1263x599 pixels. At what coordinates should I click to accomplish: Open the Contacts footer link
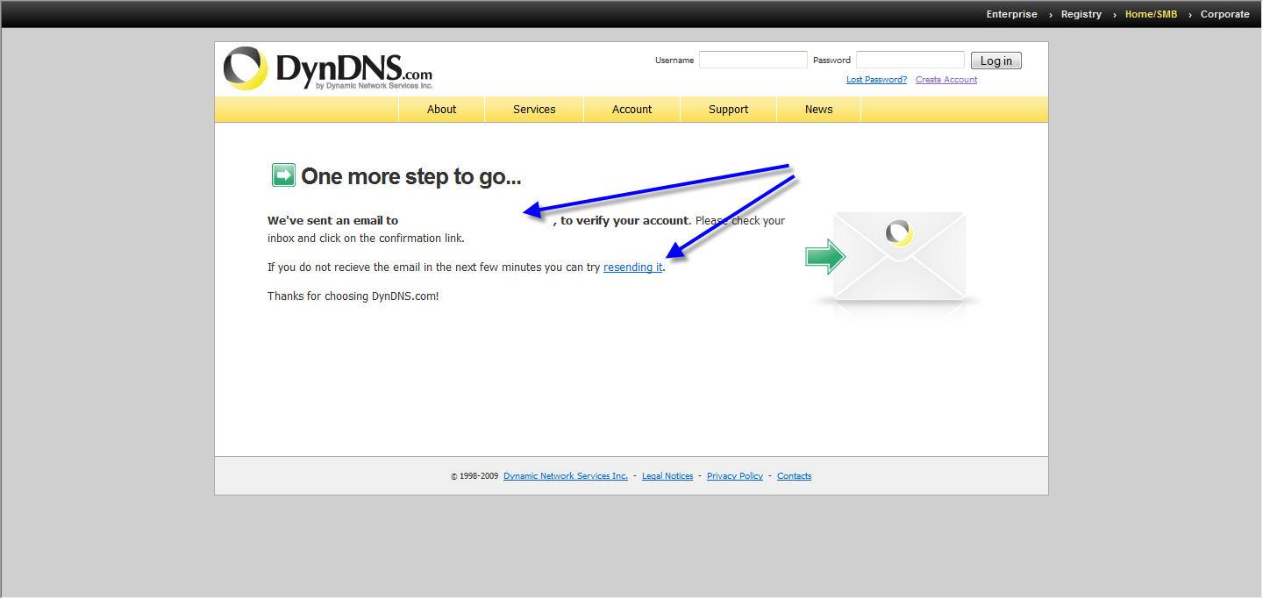(x=794, y=476)
